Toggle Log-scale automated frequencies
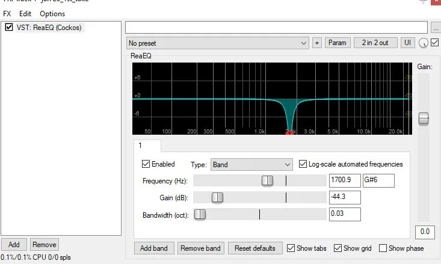The image size is (441, 264). pyautogui.click(x=303, y=164)
